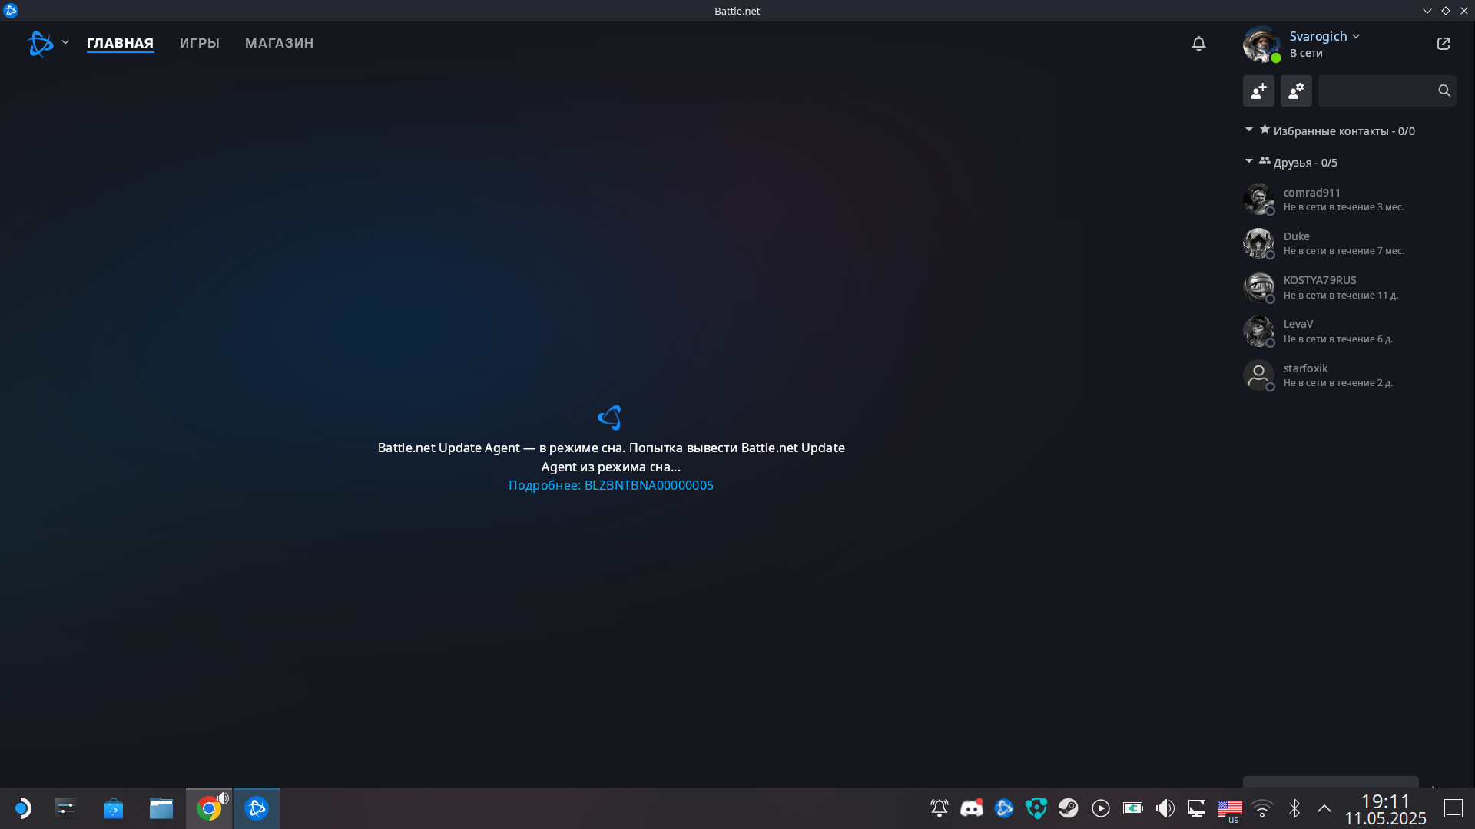Image resolution: width=1475 pixels, height=829 pixels.
Task: Click Battle.net taskbar entry
Action: tap(257, 808)
